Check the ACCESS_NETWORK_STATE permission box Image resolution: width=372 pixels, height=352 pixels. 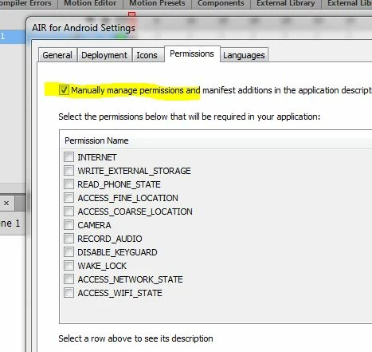coord(69,279)
